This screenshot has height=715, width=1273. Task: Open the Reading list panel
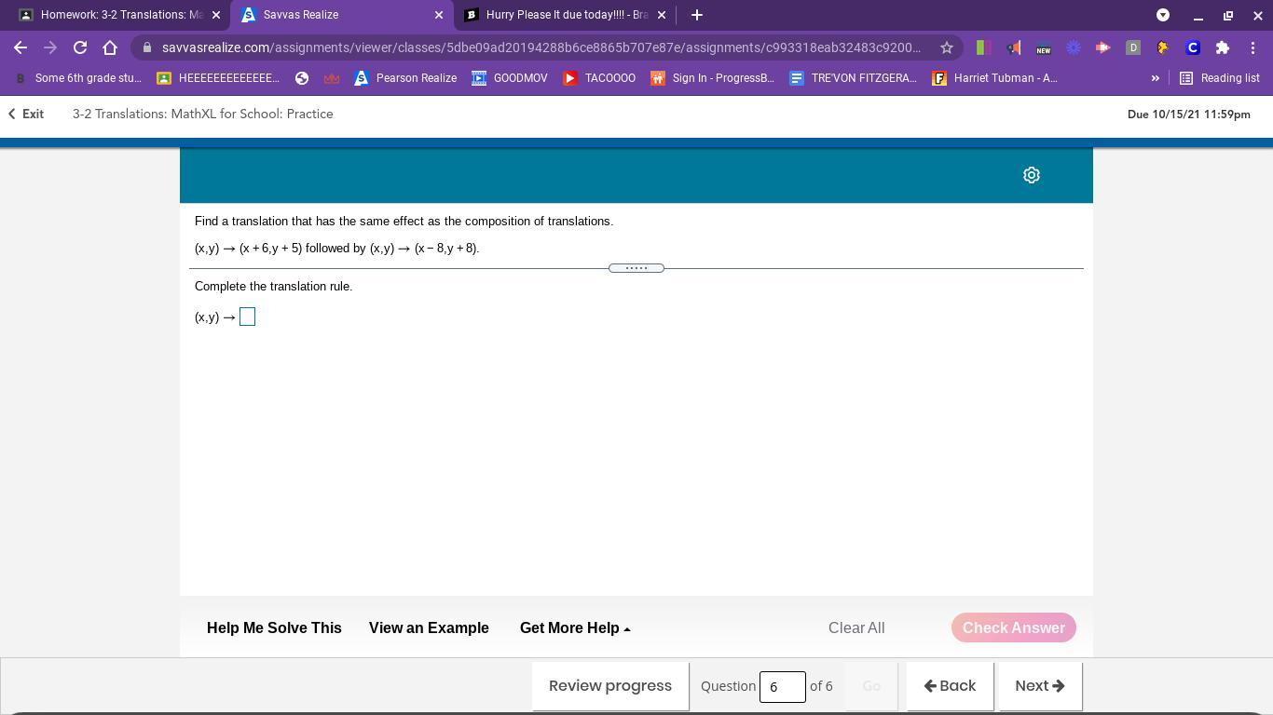[x=1220, y=78]
